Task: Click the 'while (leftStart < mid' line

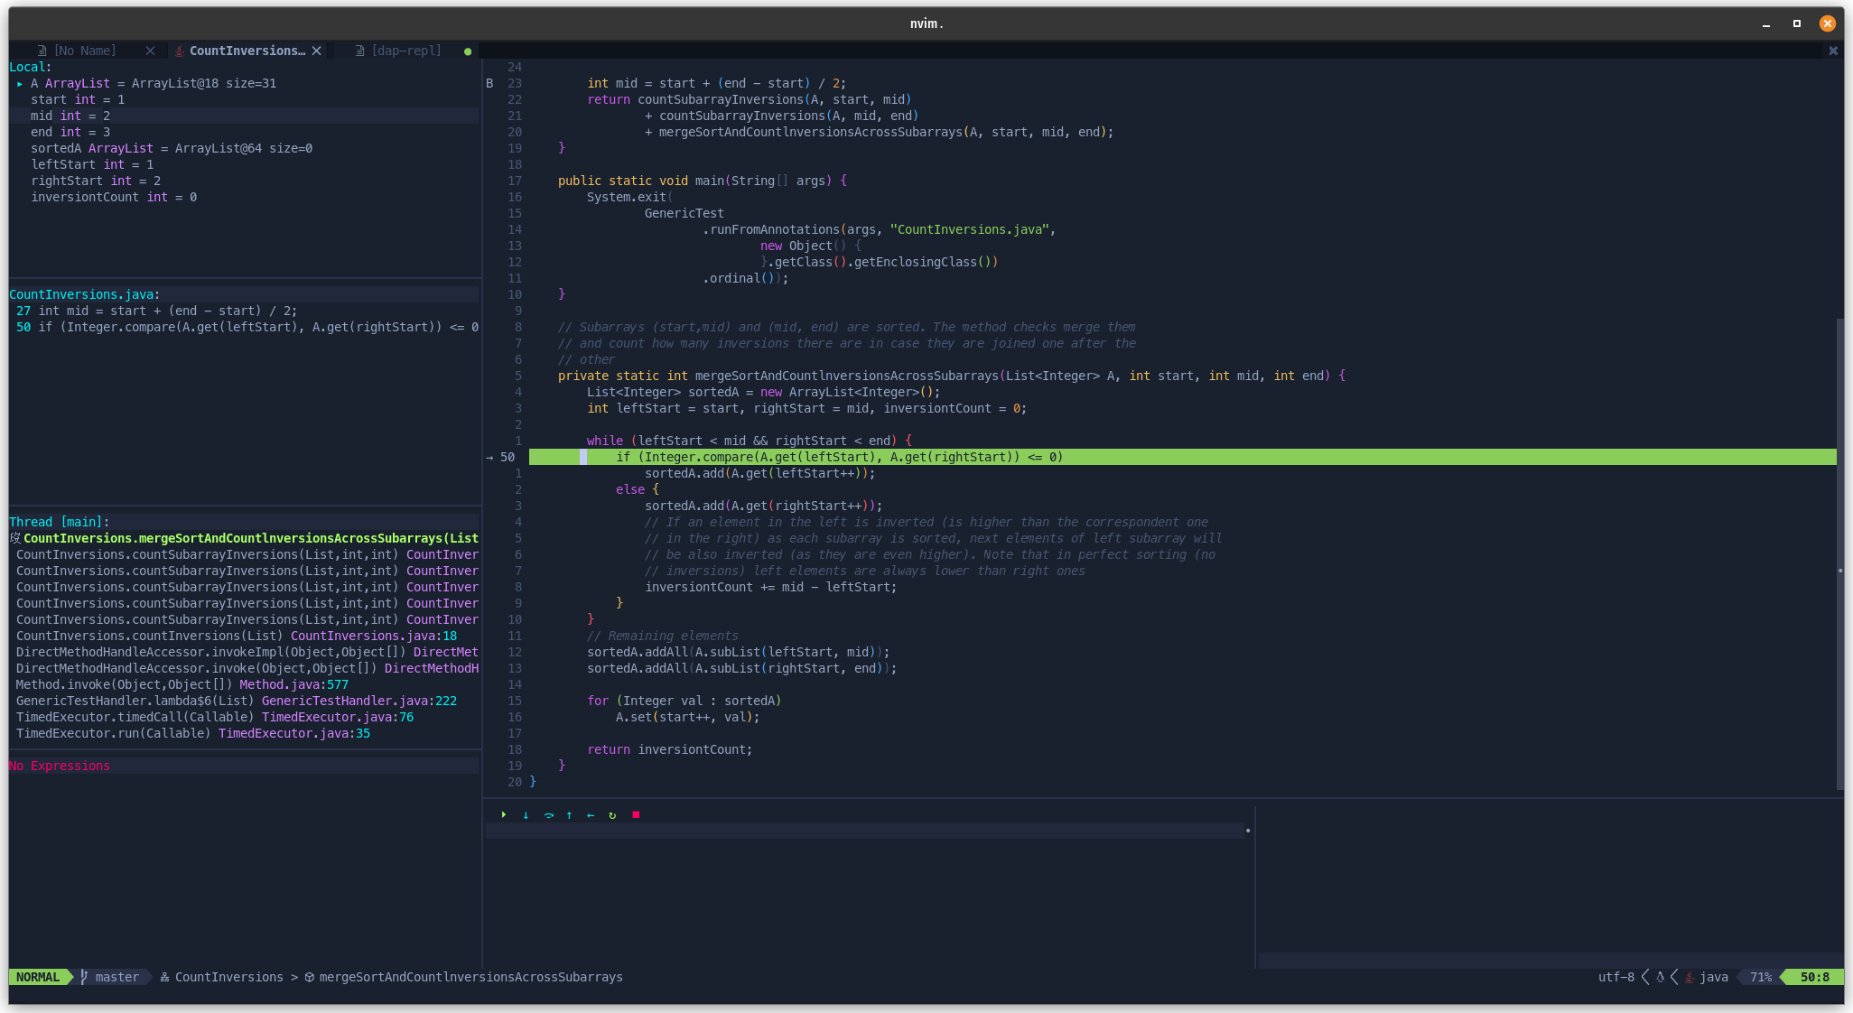Action: [750, 441]
